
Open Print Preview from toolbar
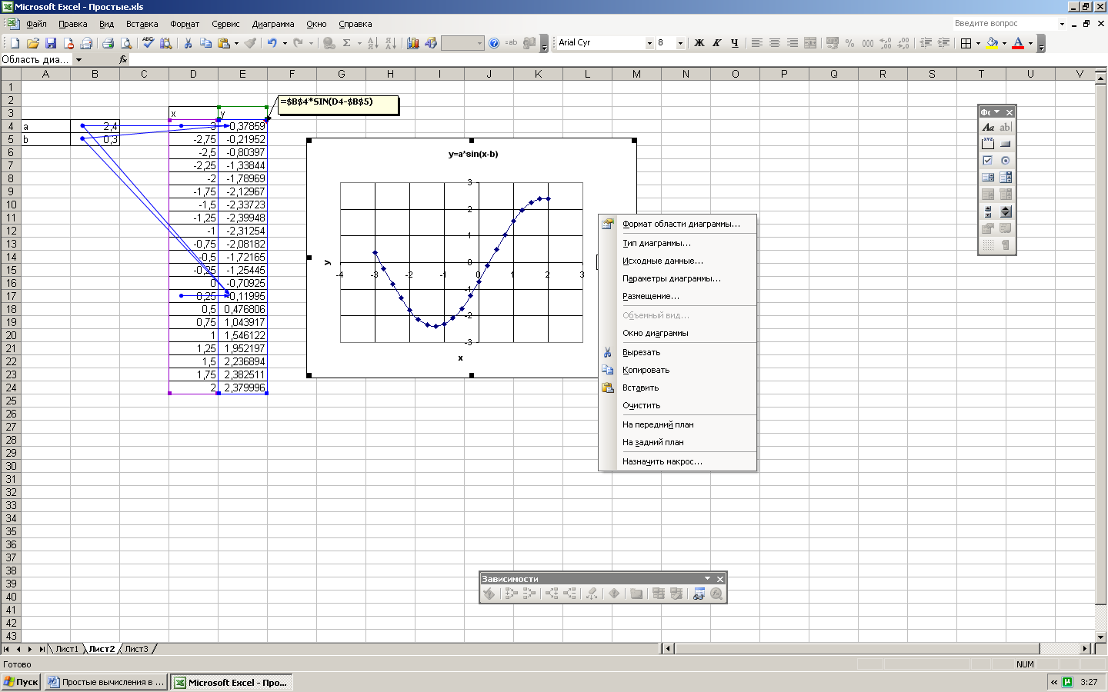click(x=126, y=43)
